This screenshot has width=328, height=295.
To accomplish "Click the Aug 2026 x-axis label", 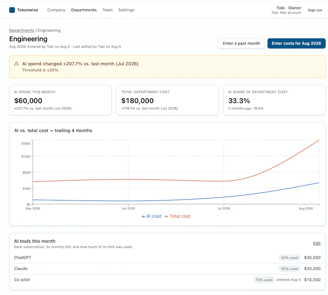I will click(x=306, y=208).
